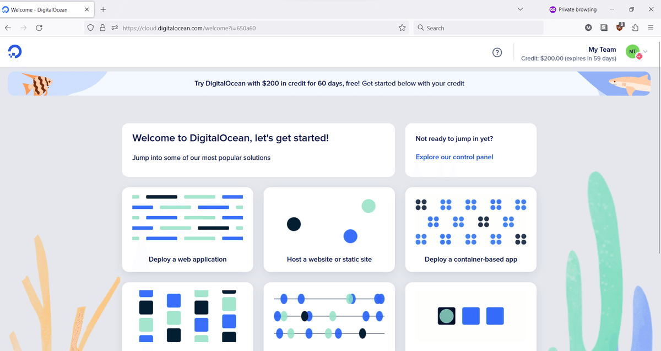The width and height of the screenshot is (661, 351).
Task: Close the Welcome - DigitalOcean tab
Action: (x=87, y=9)
